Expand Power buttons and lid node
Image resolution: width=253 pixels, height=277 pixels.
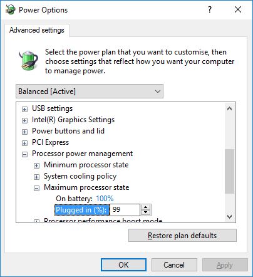click(x=24, y=132)
